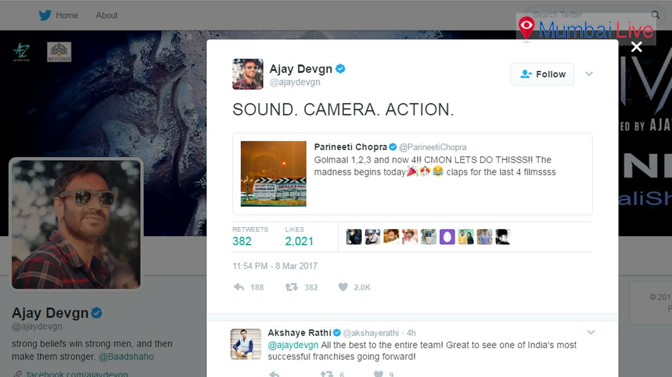Open Akshaye Rathi name in reply

click(299, 333)
